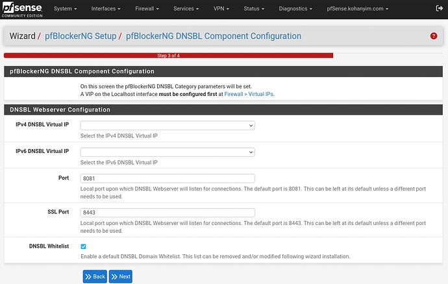Click the SSL Port field containing 8443
The image size is (448, 284).
click(168, 213)
